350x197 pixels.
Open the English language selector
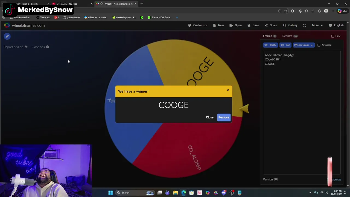pos(336,25)
